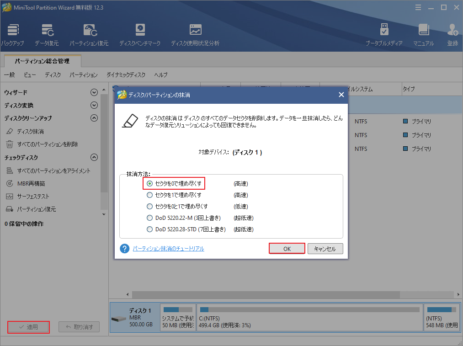The image size is (463, 346).
Task: Open ディスク使用状況分析 space analyzer
Action: [195, 35]
